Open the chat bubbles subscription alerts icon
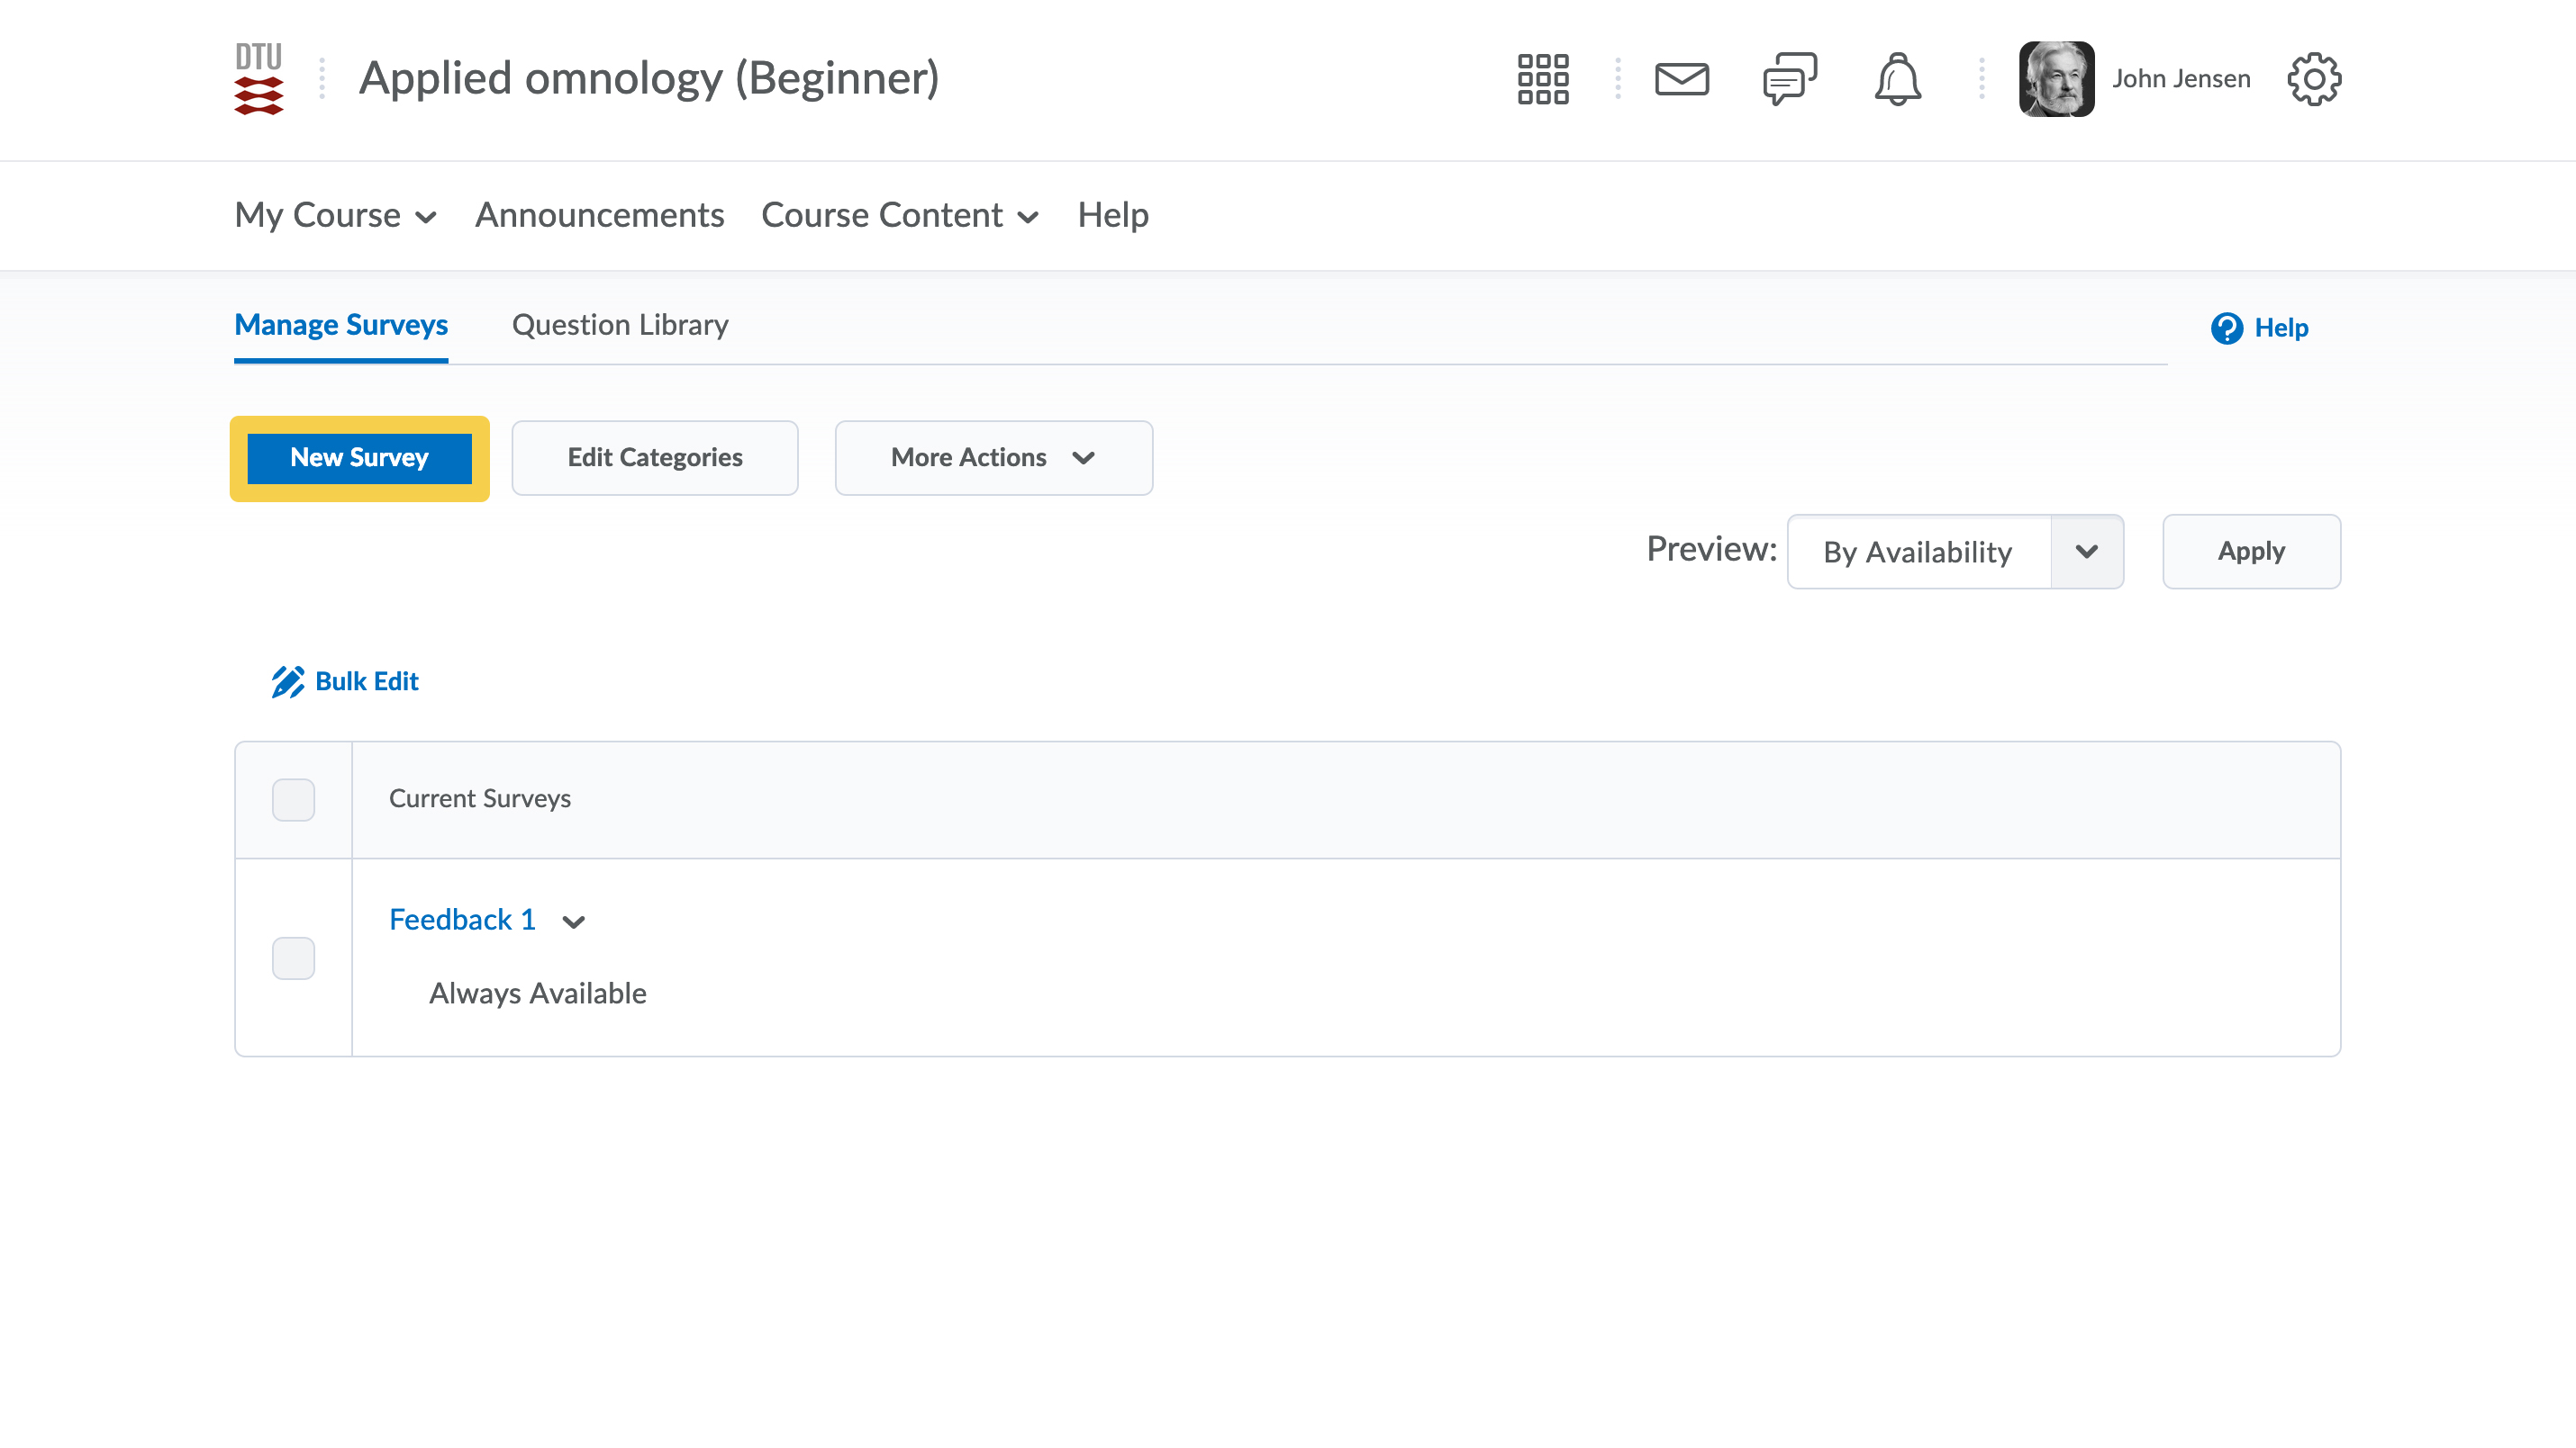2576x1448 pixels. 1789,79
